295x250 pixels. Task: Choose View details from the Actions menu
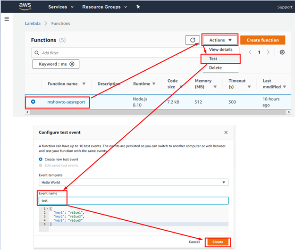tap(221, 50)
